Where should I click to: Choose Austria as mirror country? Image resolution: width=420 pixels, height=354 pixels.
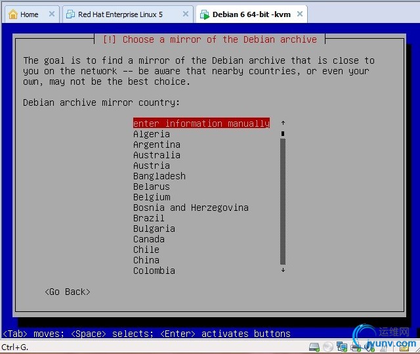[x=152, y=166]
